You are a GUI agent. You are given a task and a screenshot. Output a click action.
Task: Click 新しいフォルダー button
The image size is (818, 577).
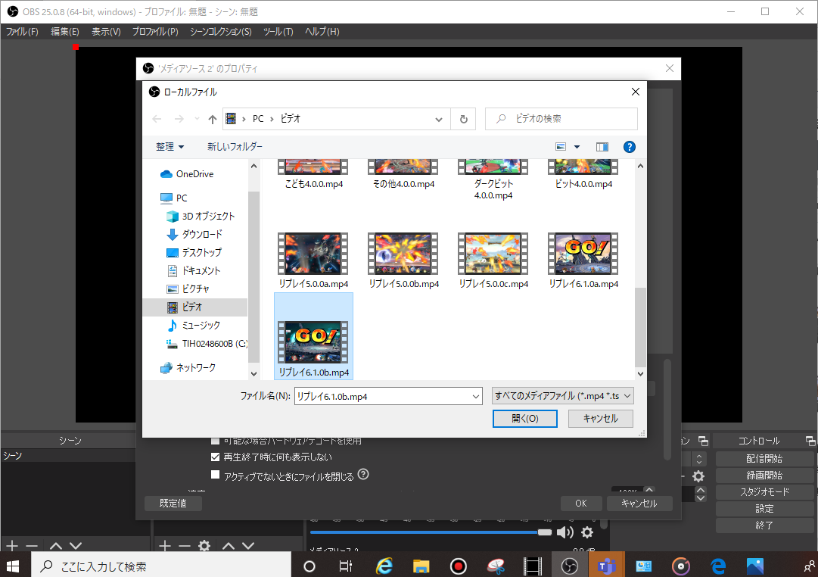[235, 147]
